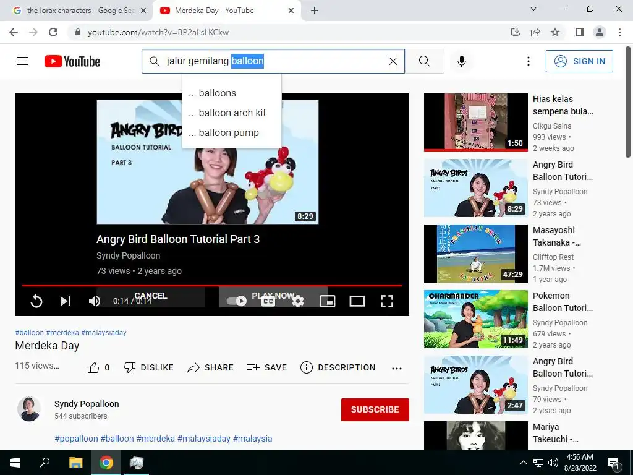This screenshot has width=633, height=475.
Task: Open the Windows notification center
Action: (x=613, y=463)
